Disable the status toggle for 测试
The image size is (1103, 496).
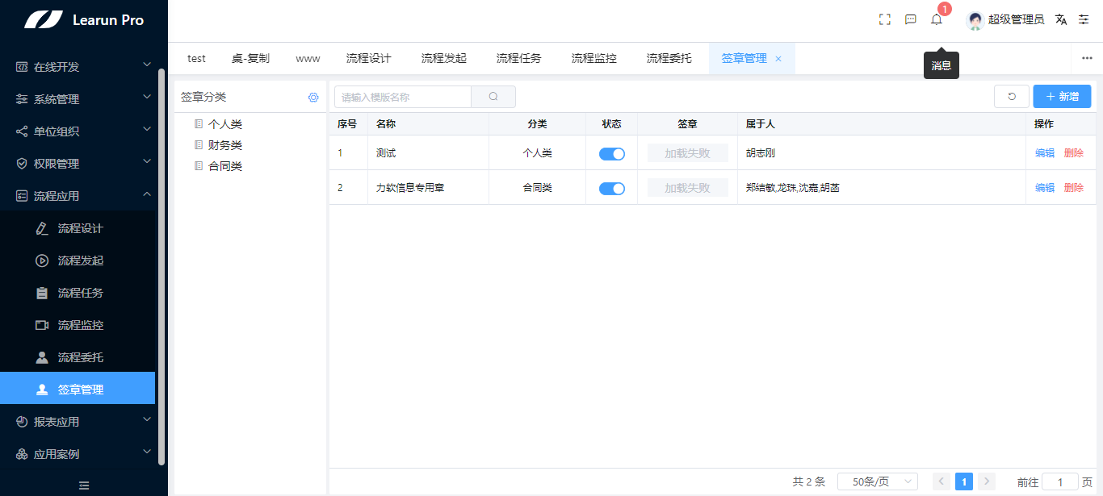click(611, 152)
